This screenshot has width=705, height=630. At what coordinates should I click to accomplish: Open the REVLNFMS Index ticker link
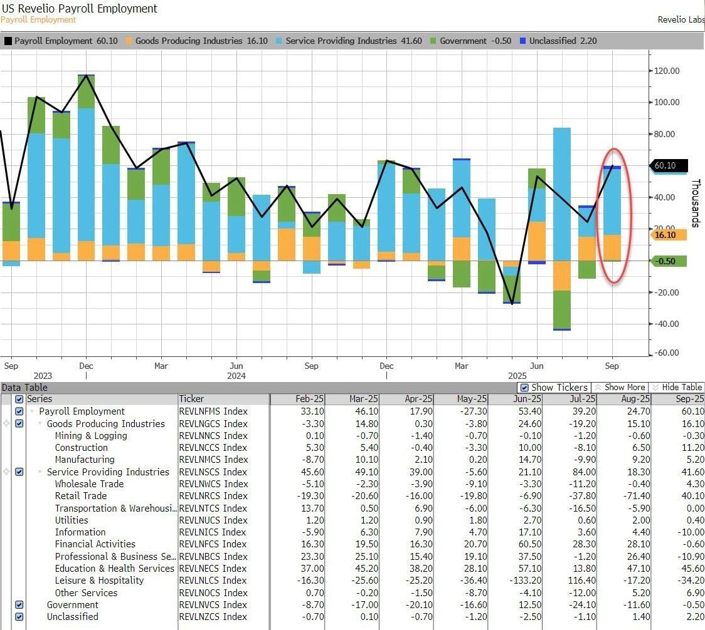click(x=213, y=411)
